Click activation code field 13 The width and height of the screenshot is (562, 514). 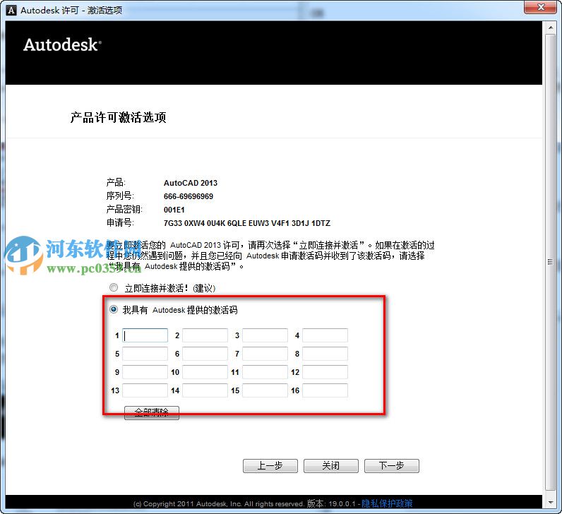point(145,390)
